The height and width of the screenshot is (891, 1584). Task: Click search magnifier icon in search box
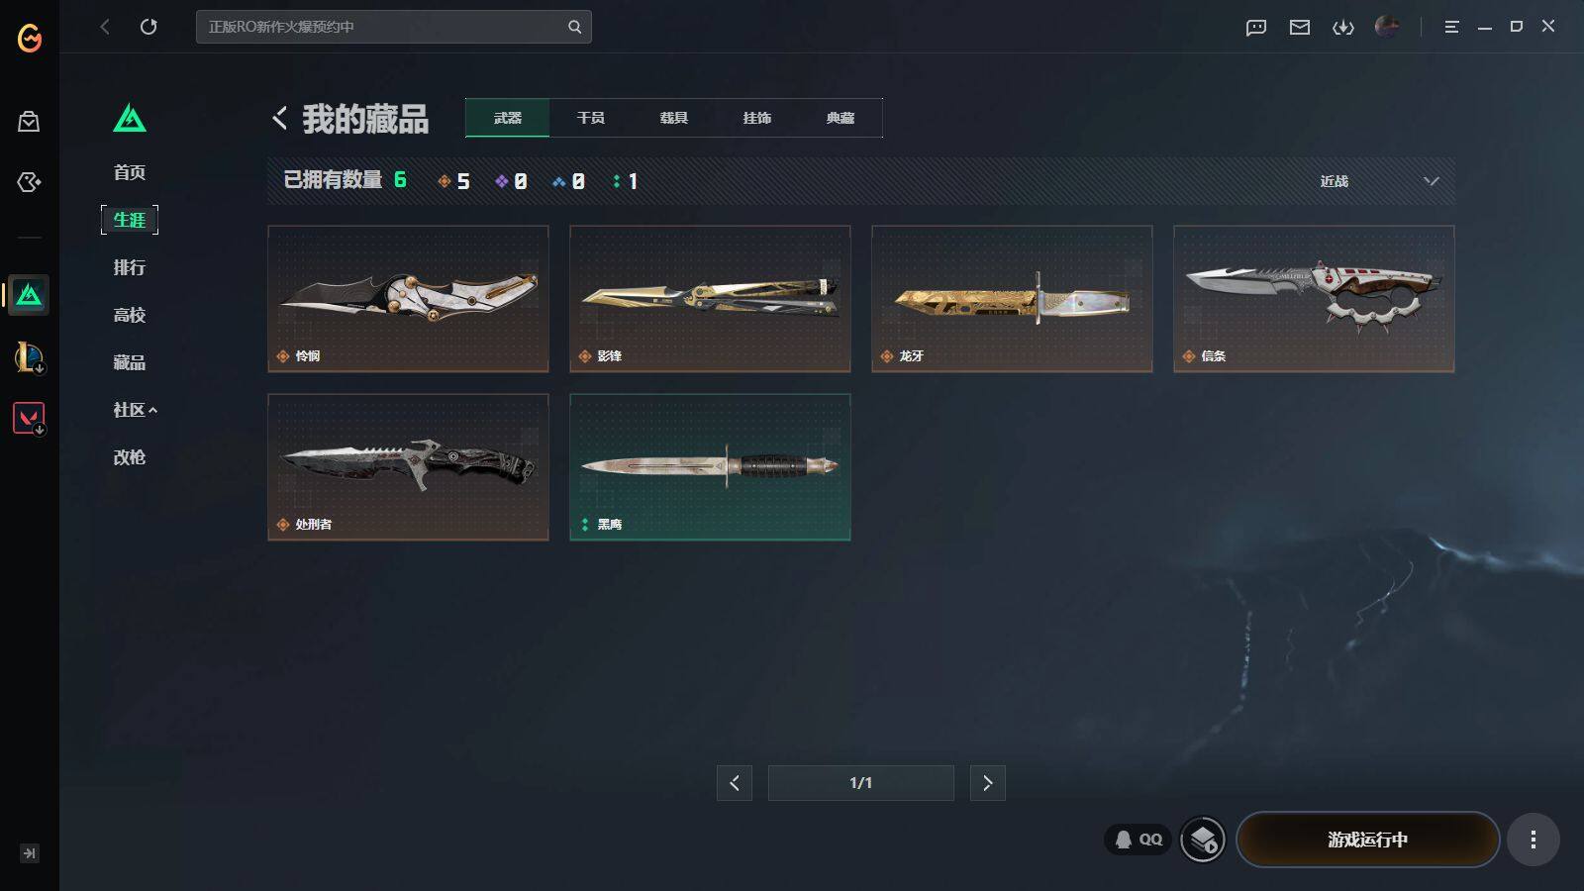574,27
